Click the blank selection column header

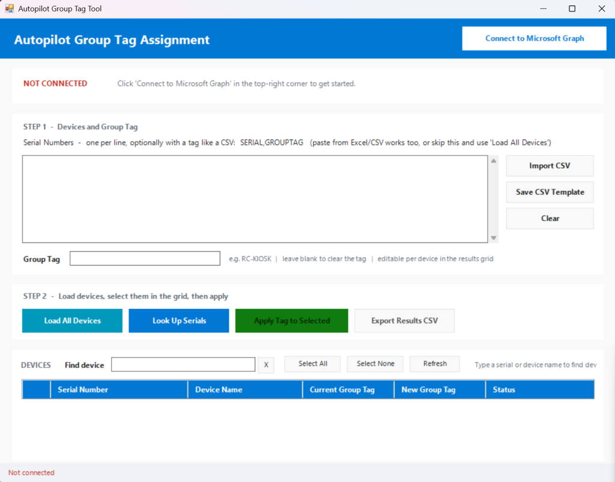[x=37, y=390]
